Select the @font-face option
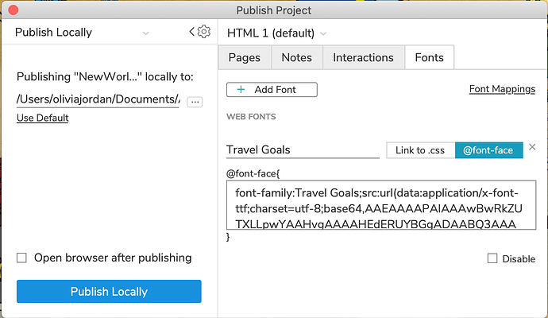Image resolution: width=548 pixels, height=318 pixels. (488, 150)
